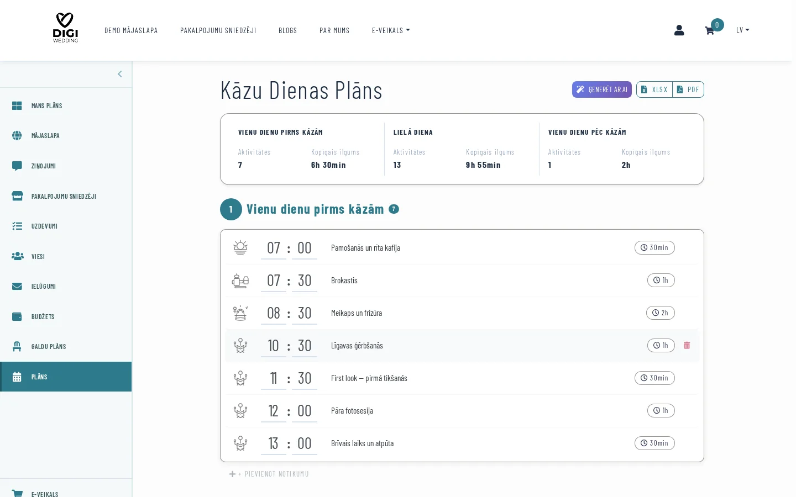Collapse the left sidebar with chevron
Screen dimensions: 796x497
pos(120,74)
